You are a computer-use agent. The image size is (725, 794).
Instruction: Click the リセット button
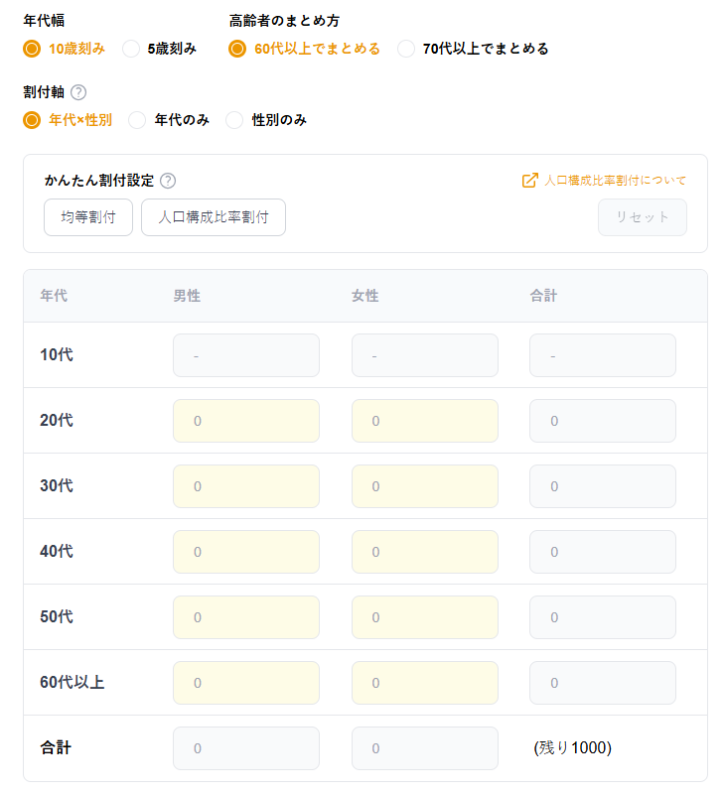(642, 217)
